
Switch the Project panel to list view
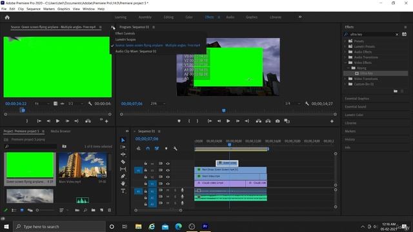point(14,210)
